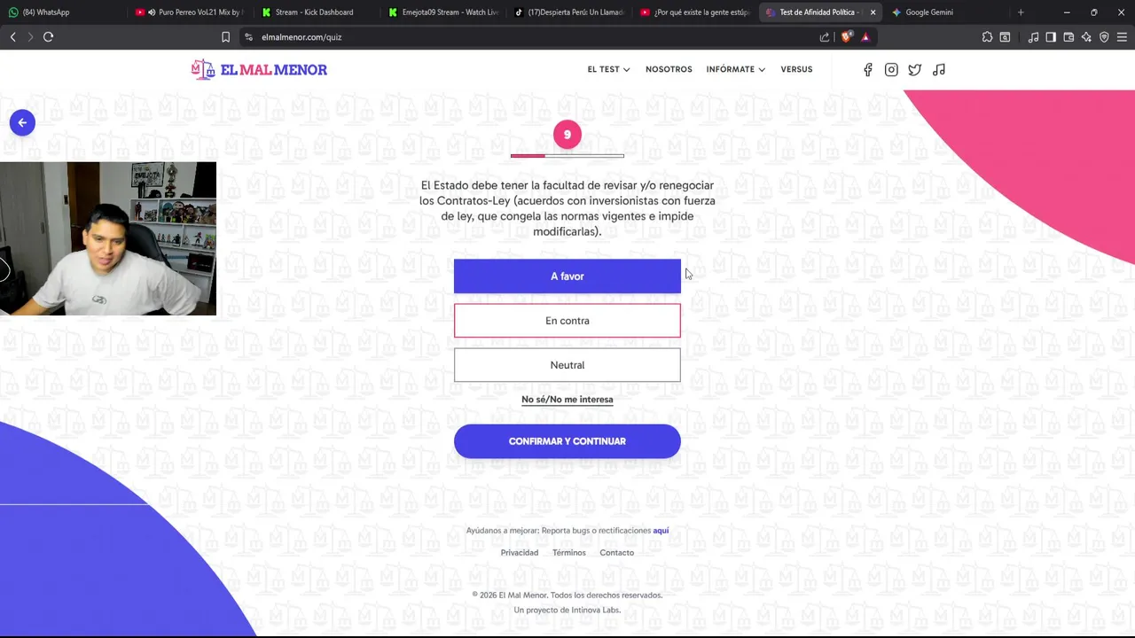Viewport: 1135px width, 638px height.
Task: Pick the 'Neutral' answer option
Action: (x=567, y=365)
